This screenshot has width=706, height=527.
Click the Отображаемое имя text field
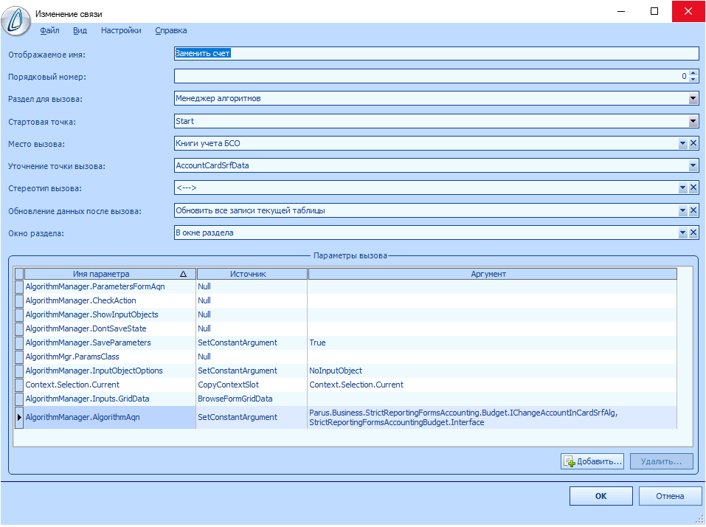coord(435,53)
